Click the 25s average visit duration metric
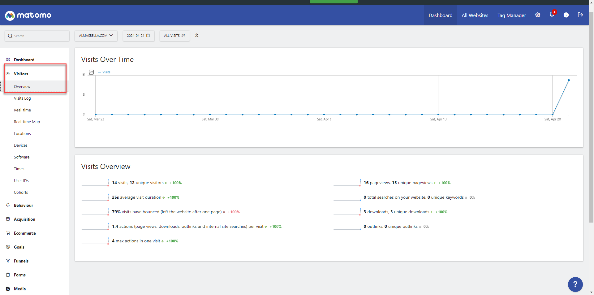 [x=136, y=197]
